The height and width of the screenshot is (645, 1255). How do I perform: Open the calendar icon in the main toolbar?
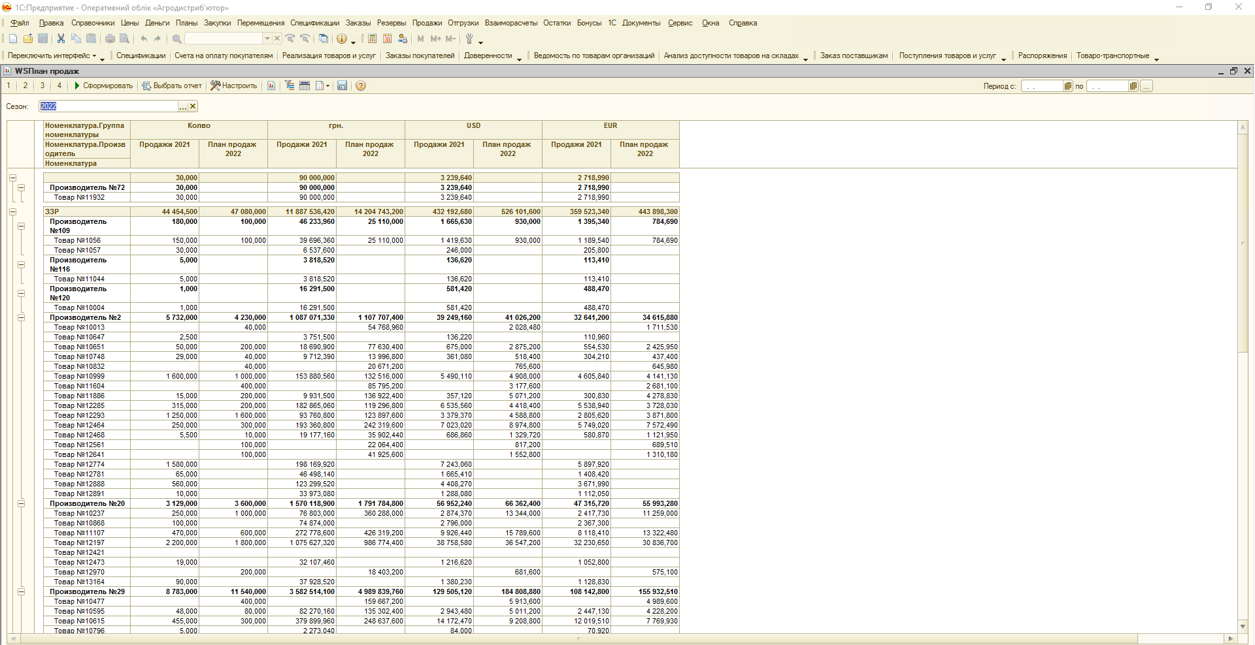pyautogui.click(x=387, y=39)
